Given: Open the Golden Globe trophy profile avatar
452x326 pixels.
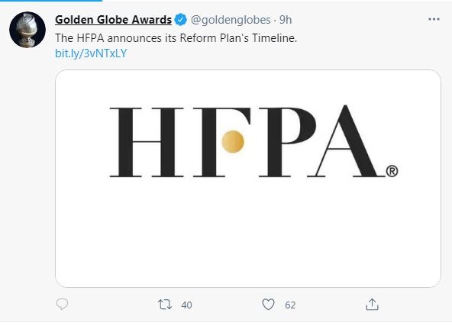Looking at the screenshot, I should point(27,30).
